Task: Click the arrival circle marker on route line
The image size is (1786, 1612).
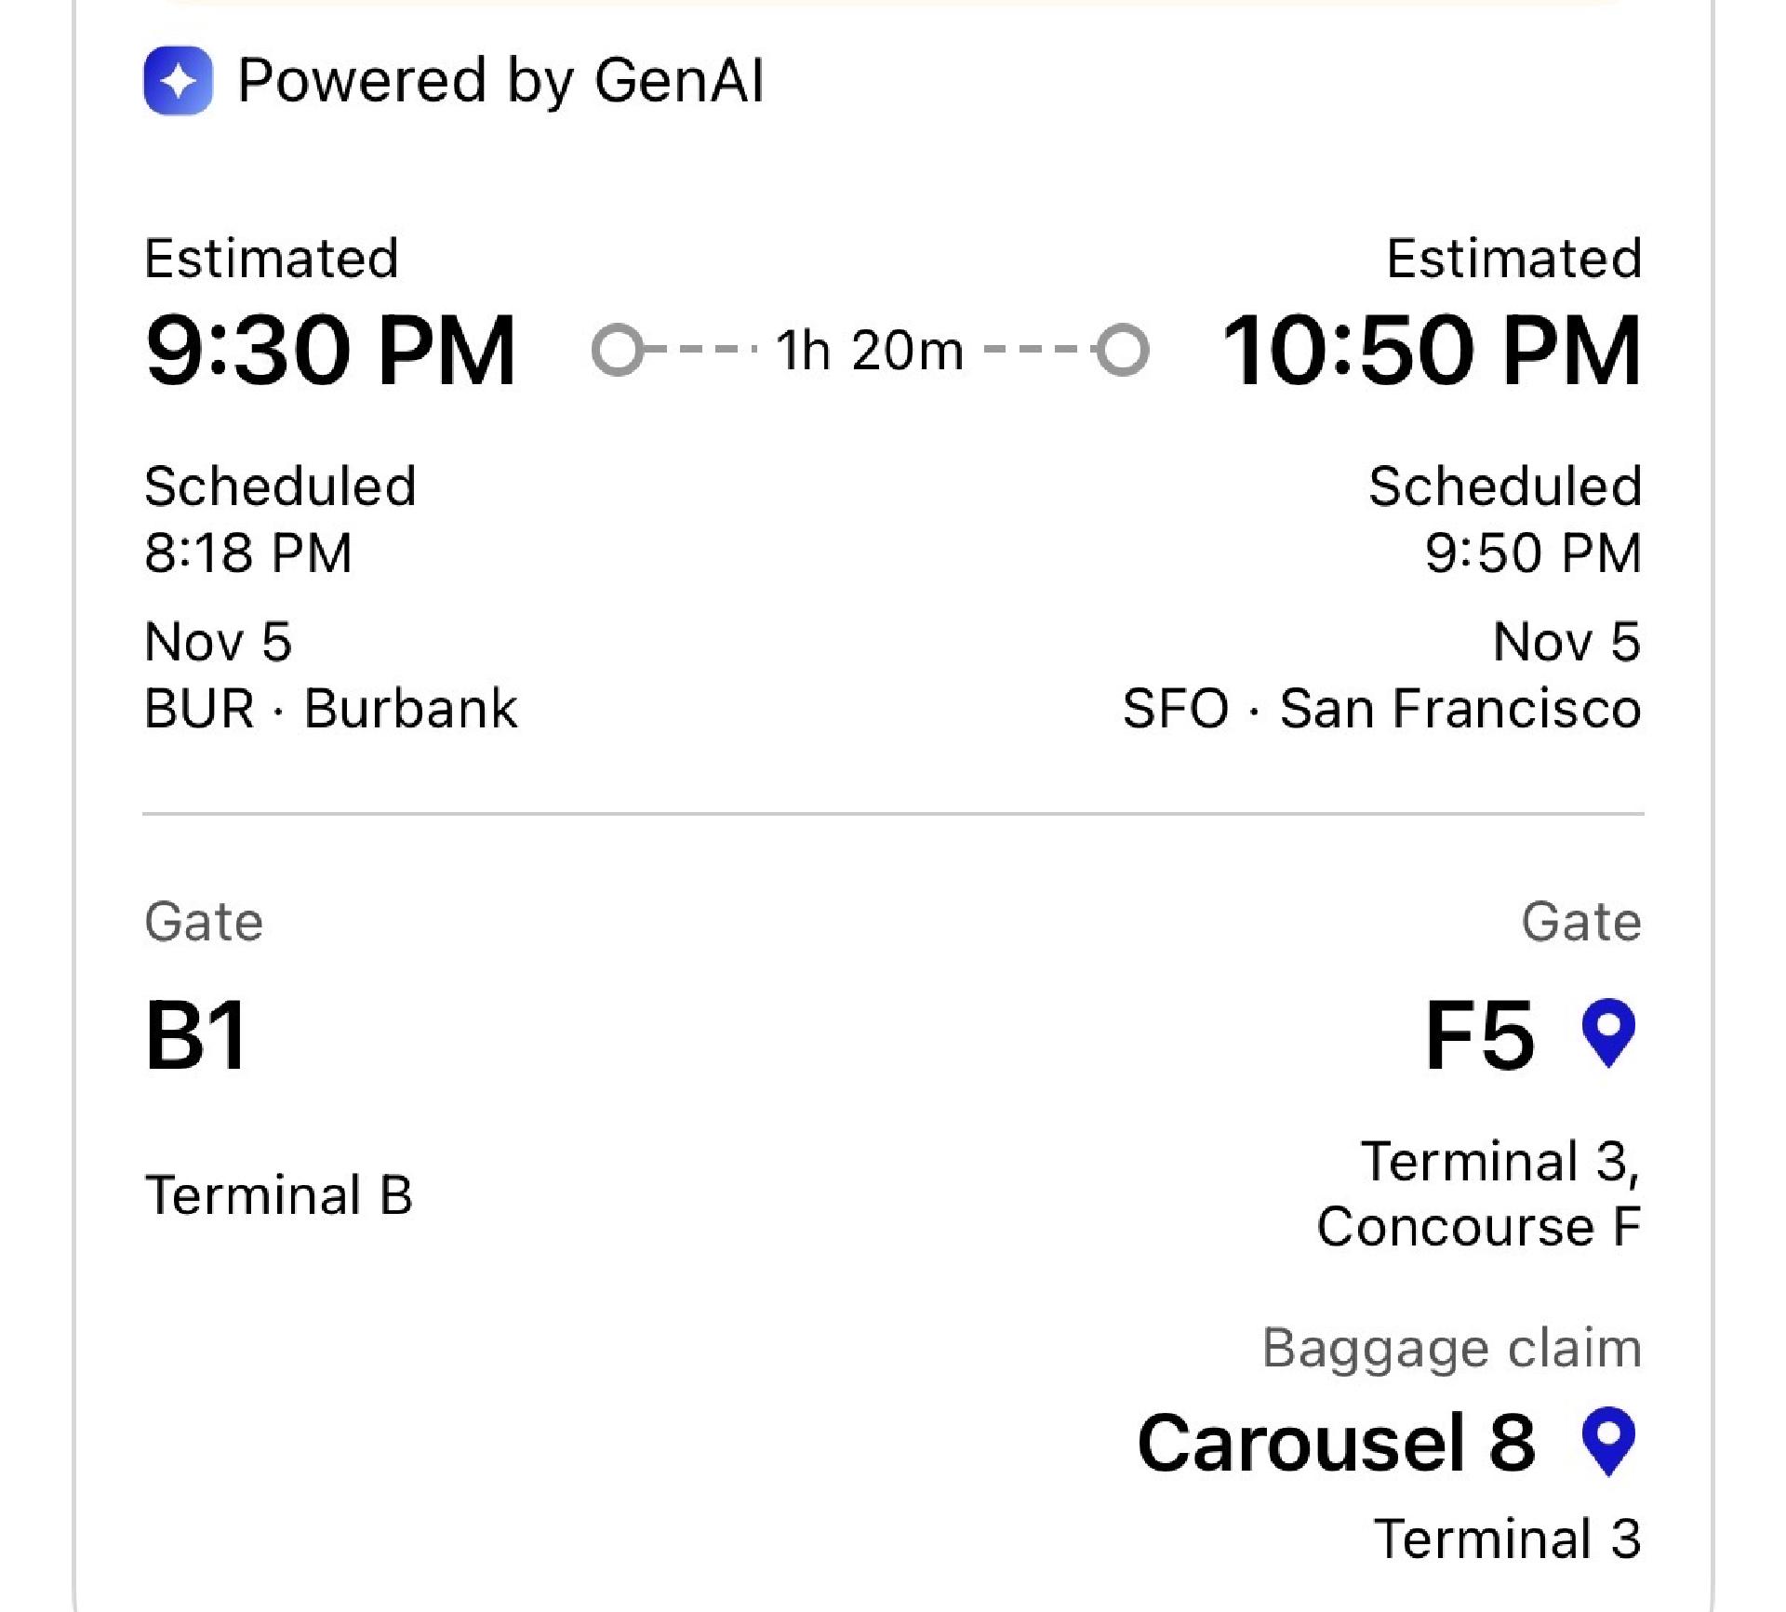Action: [1122, 351]
